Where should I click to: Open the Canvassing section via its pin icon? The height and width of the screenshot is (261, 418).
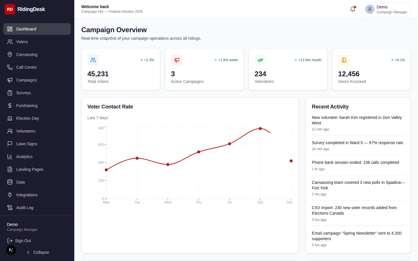point(10,55)
